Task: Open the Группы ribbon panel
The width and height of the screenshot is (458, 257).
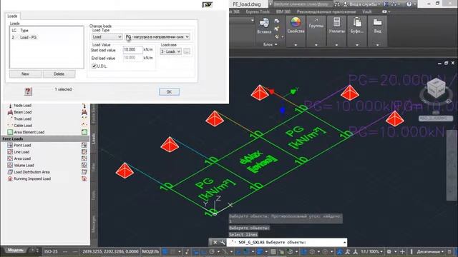Action: point(316,24)
